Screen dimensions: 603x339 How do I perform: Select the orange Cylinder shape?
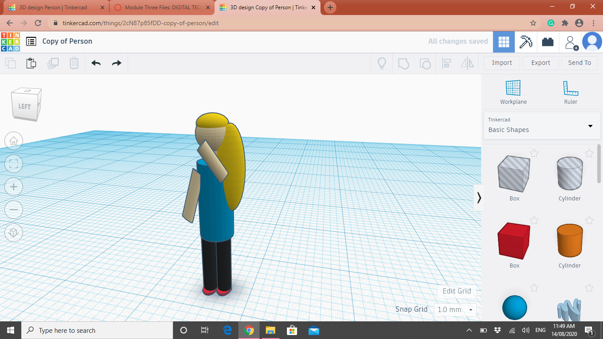pos(569,241)
